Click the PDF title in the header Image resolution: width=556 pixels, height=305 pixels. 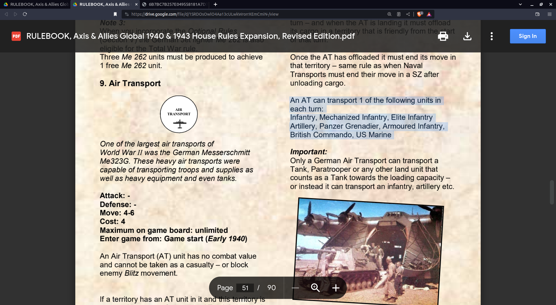[191, 36]
